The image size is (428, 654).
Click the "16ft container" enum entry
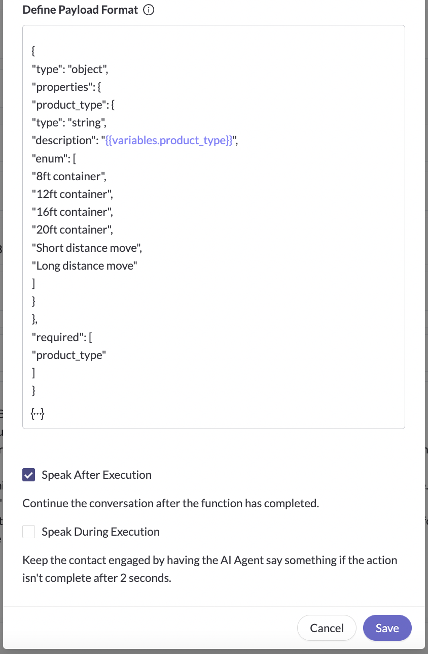pos(72,212)
